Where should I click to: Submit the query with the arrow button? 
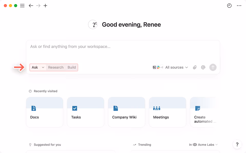coord(213,67)
